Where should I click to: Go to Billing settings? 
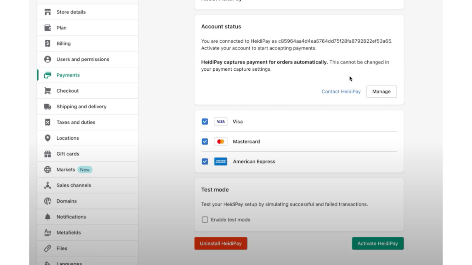[88, 44]
